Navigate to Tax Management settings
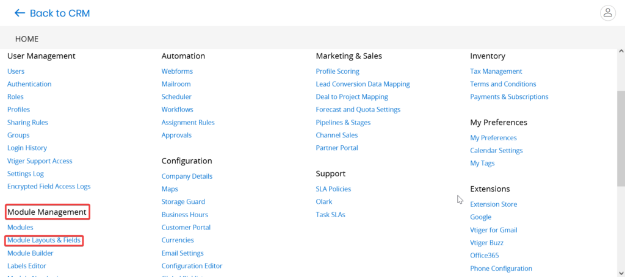The width and height of the screenshot is (625, 277). (x=496, y=71)
